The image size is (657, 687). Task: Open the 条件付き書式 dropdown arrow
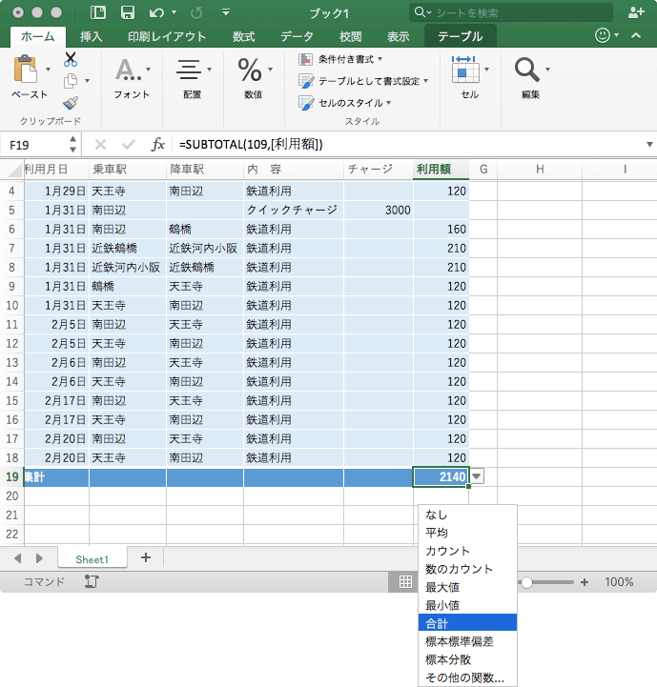380,59
